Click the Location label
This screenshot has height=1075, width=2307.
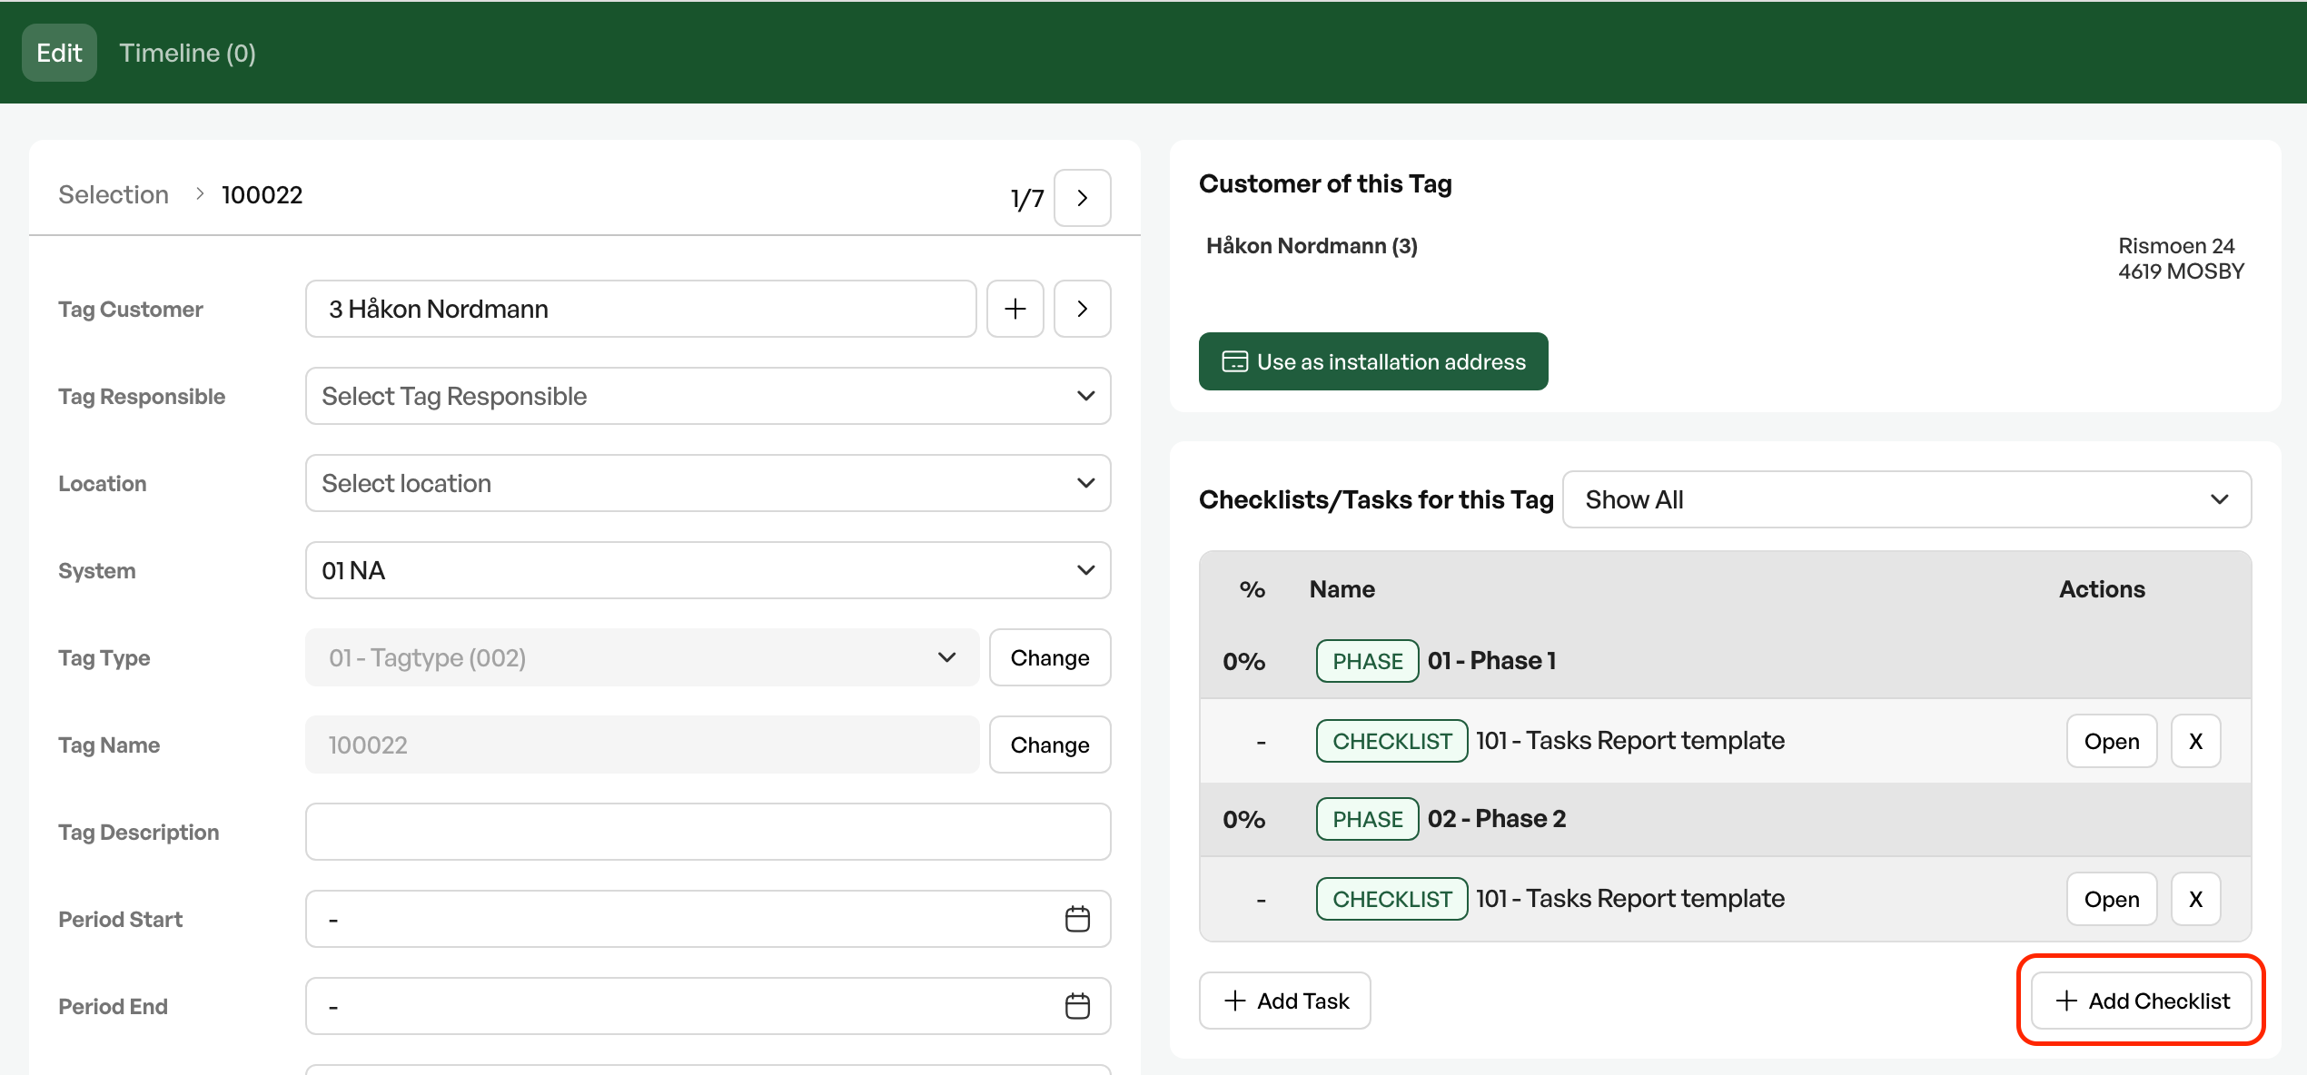point(103,483)
